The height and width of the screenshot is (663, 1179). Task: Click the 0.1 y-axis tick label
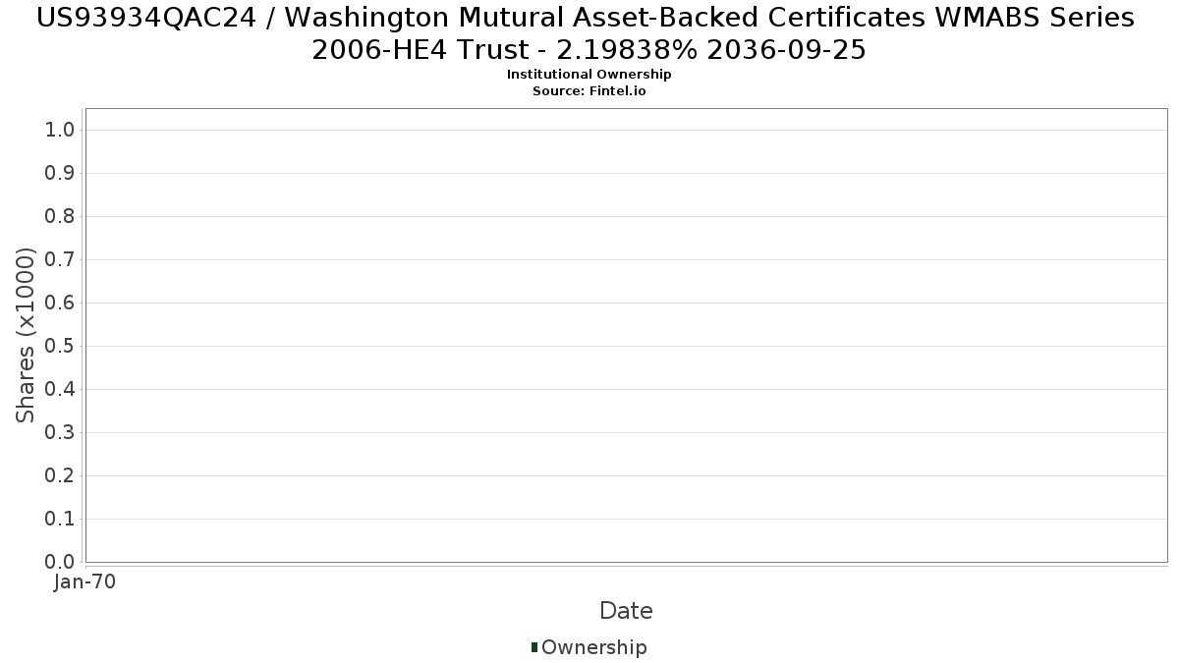61,519
